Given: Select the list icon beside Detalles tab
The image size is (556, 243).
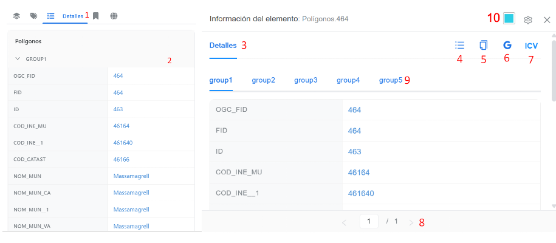Looking at the screenshot, I should point(50,16).
